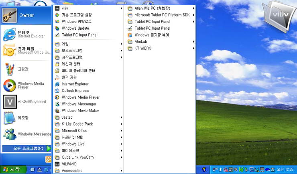Viewport: 297px width, 174px height.
Task: Open the Accessories folder entry
Action: [88, 171]
